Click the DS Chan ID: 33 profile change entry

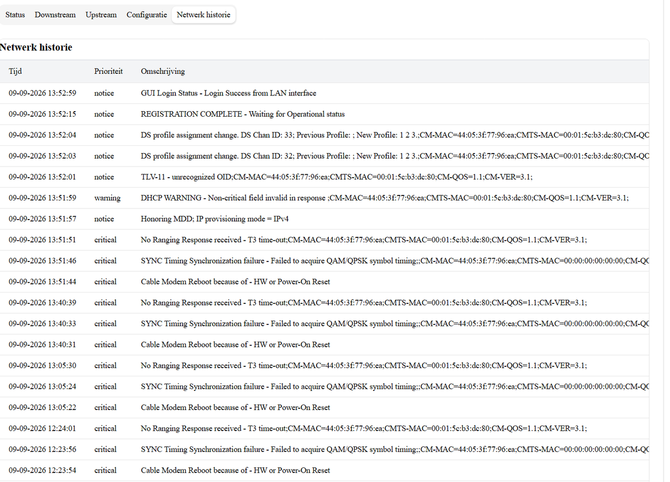point(395,135)
